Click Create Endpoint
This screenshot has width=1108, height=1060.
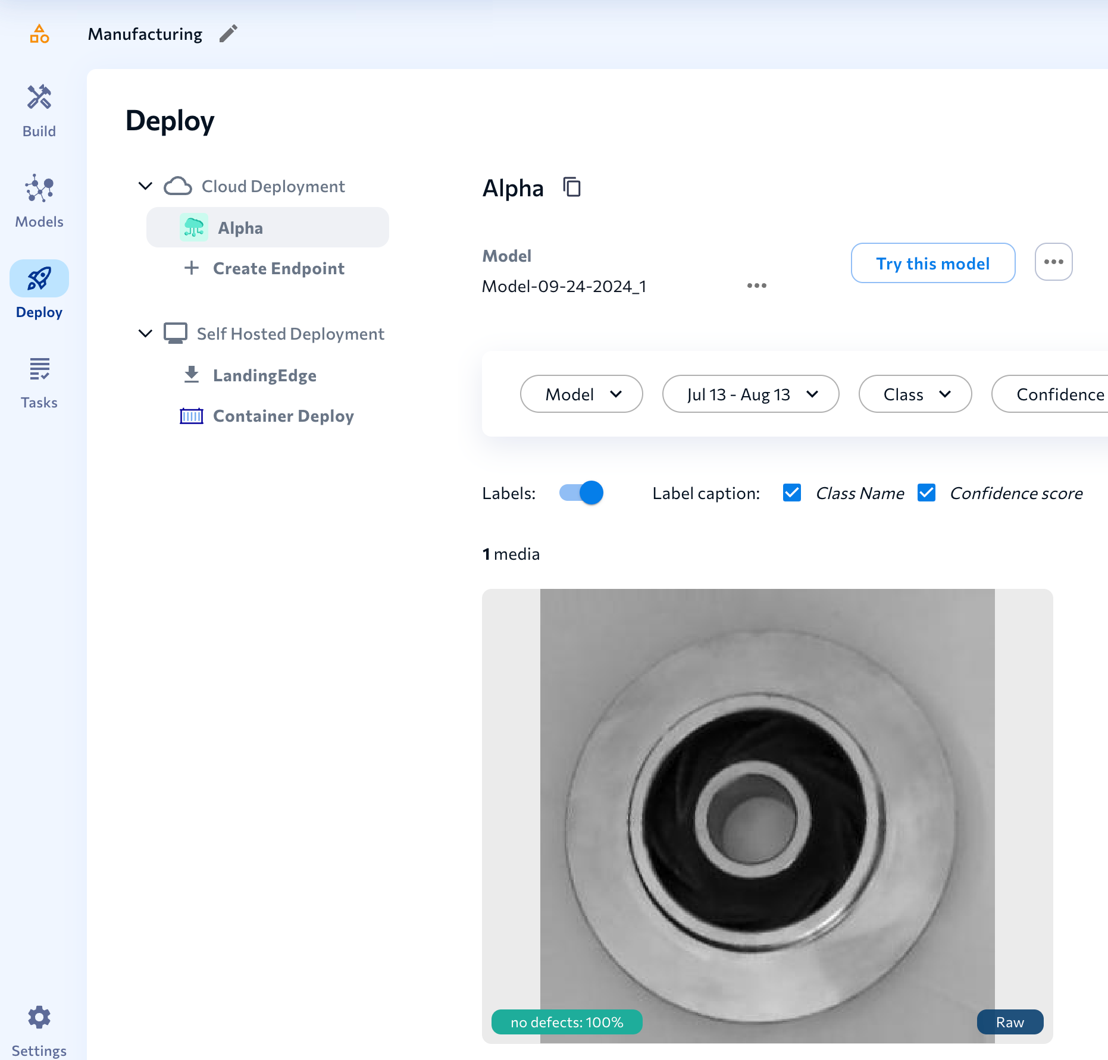(278, 268)
